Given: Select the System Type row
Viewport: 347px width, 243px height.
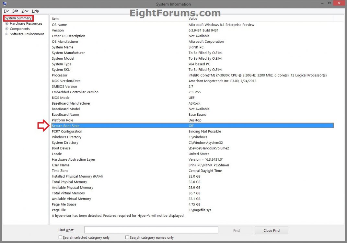Looking at the screenshot, I should coord(192,64).
